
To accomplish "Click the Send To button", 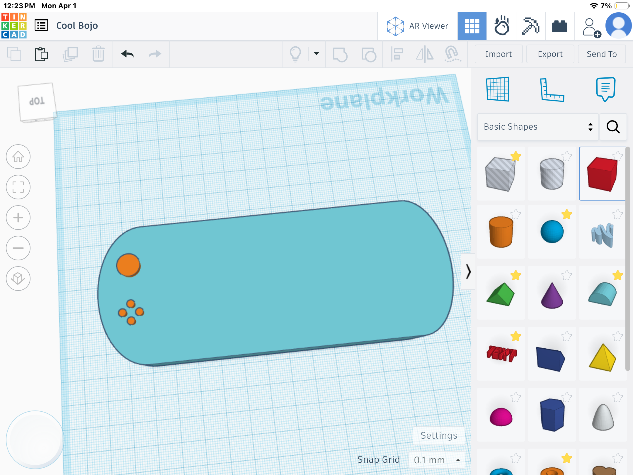I will coord(602,54).
